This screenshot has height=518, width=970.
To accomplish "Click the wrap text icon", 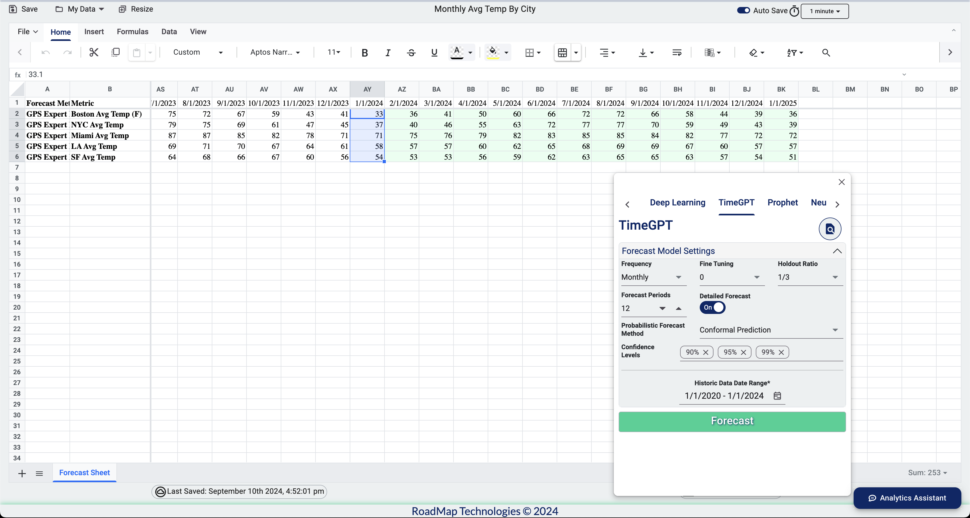I will 677,53.
